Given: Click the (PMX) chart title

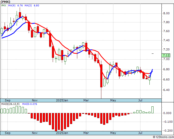Looking at the screenshot, I should 5,2.
